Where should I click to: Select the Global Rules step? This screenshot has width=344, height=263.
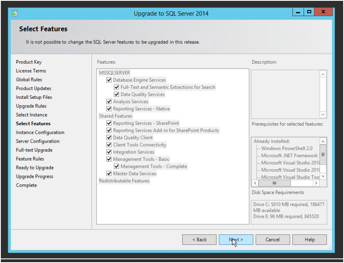(29, 79)
